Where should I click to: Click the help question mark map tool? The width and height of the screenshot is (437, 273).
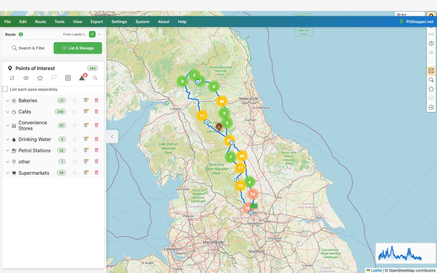coord(431,43)
